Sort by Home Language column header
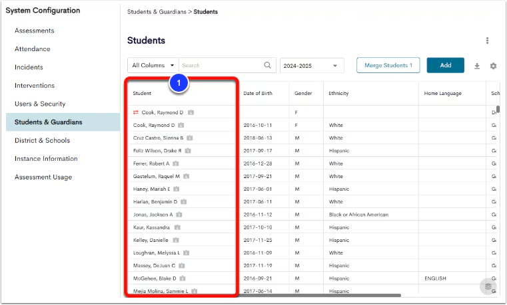Screen dimensions: 507x305 [442, 94]
